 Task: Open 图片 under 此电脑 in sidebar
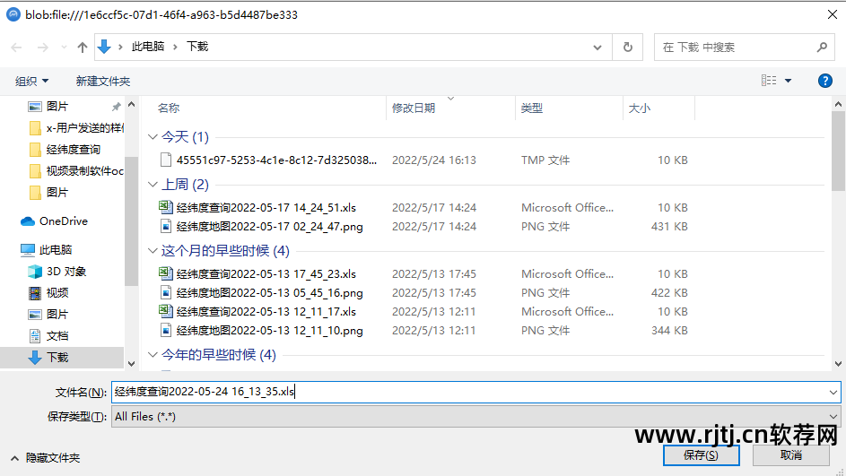click(x=57, y=315)
